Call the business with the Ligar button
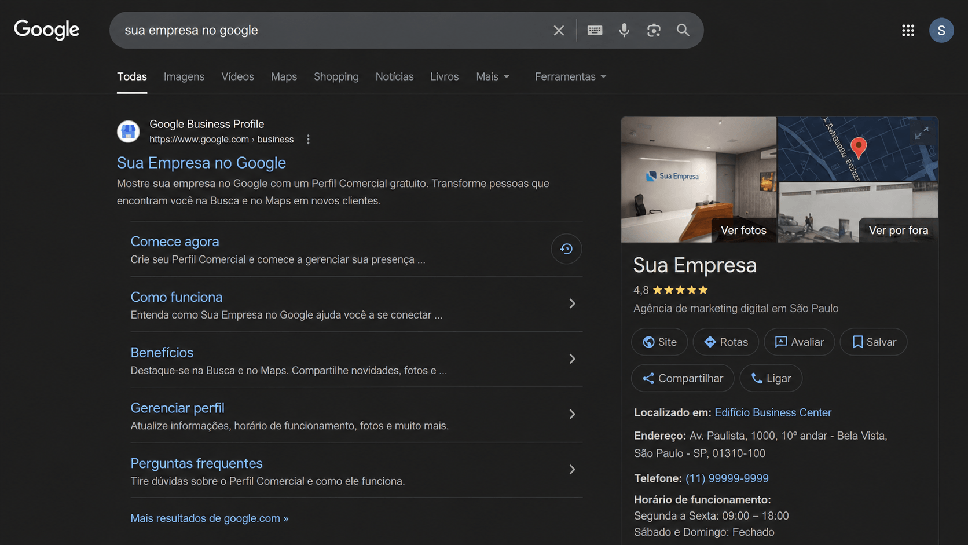The height and width of the screenshot is (545, 968). coord(771,378)
